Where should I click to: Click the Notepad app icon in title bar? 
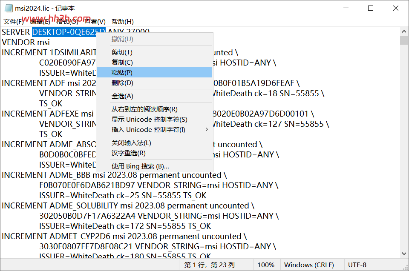(9, 8)
